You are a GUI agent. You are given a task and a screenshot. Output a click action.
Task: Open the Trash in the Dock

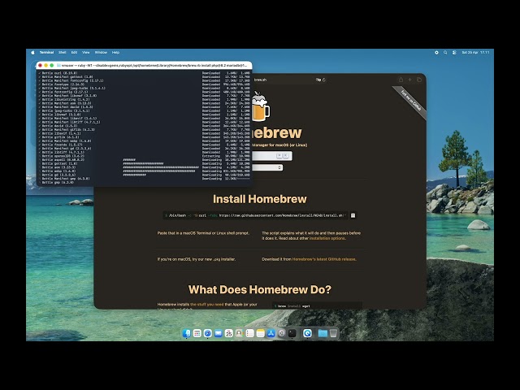point(333,333)
